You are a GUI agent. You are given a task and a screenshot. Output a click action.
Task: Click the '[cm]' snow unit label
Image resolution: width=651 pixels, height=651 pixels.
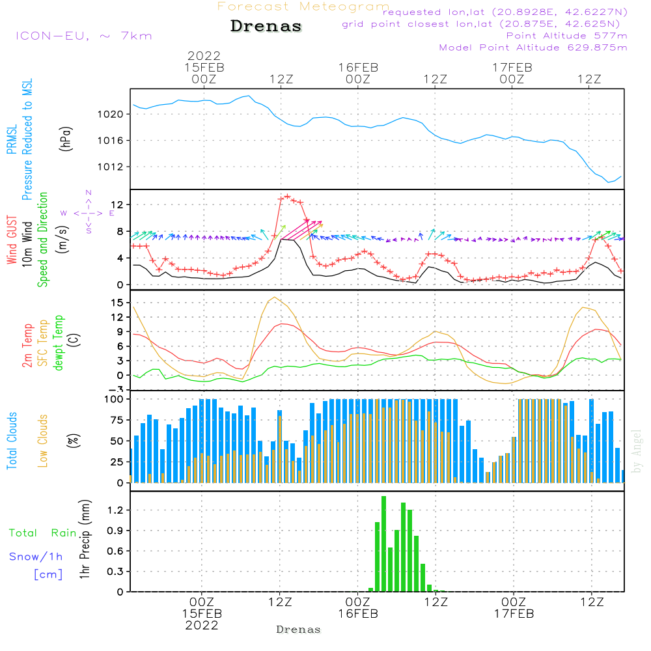(x=48, y=575)
